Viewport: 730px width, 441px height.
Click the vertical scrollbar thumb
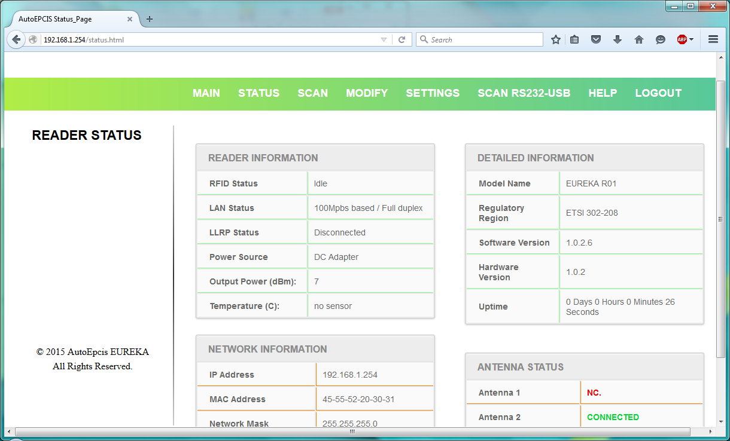click(721, 219)
